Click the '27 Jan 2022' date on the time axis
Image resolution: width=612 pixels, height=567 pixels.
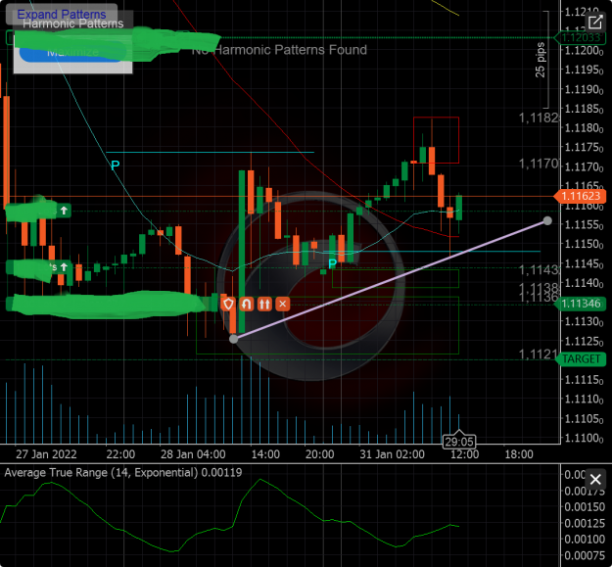click(46, 454)
